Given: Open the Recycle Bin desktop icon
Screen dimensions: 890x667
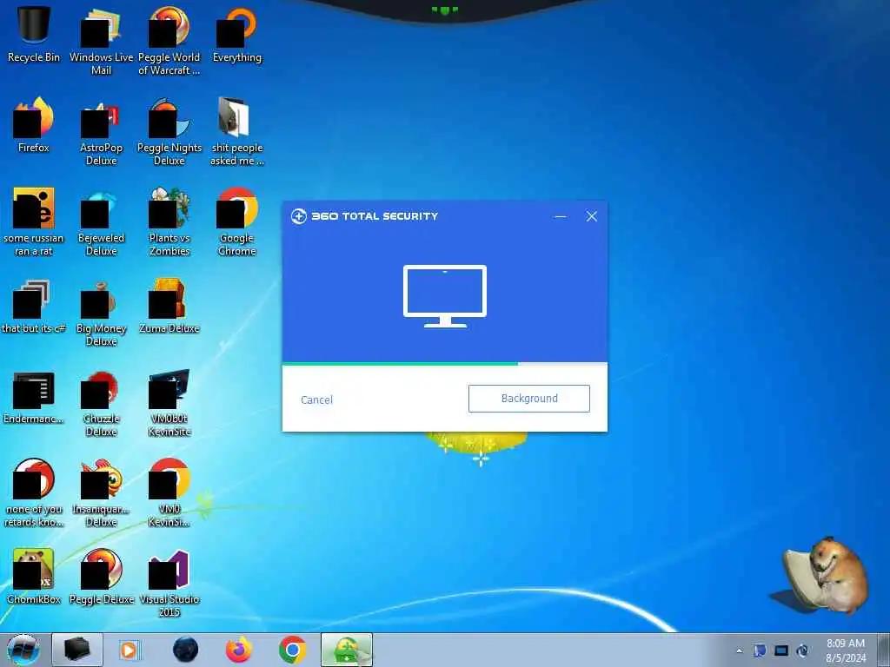Looking at the screenshot, I should point(34,33).
